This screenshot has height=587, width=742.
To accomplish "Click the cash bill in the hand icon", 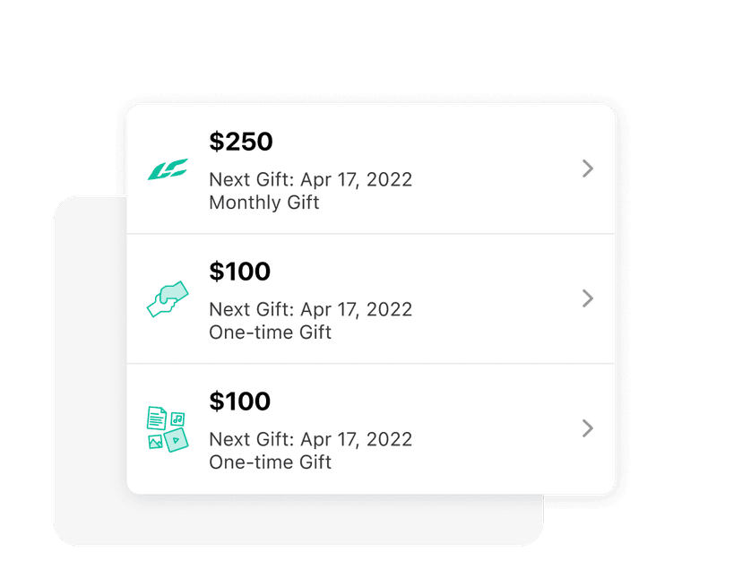I will (x=175, y=289).
